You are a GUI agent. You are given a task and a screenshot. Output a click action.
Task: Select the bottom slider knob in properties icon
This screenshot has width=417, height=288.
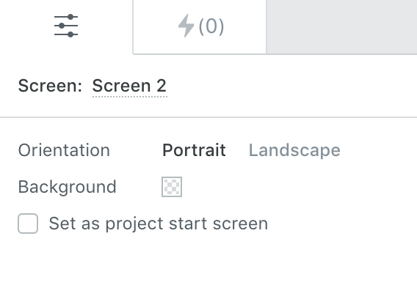point(70,34)
